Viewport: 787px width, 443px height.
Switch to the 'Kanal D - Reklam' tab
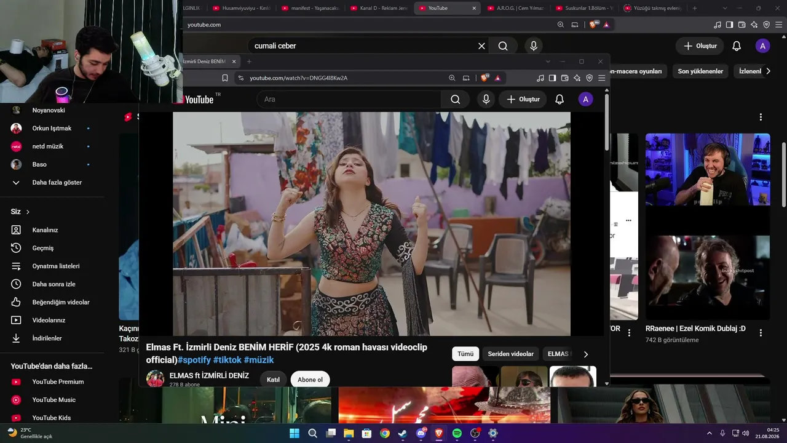(x=379, y=8)
